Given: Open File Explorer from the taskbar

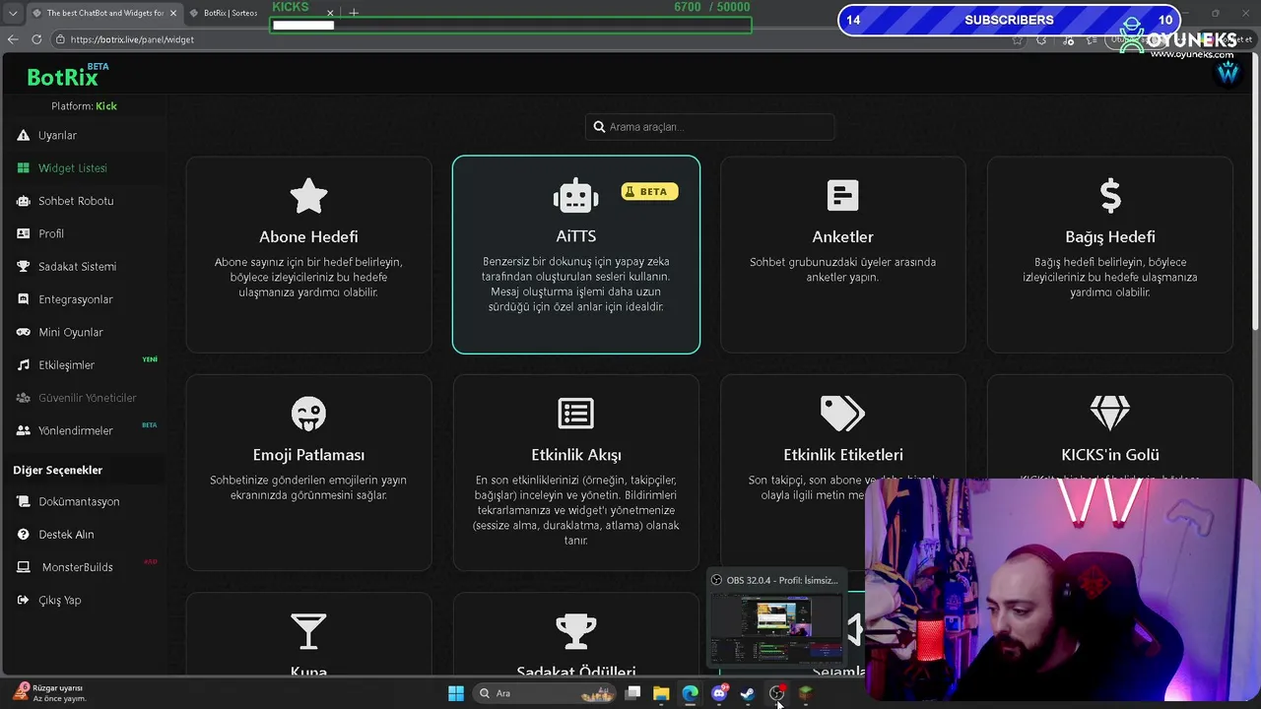Looking at the screenshot, I should pos(661,693).
